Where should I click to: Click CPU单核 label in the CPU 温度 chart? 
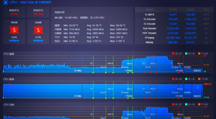[129, 71]
